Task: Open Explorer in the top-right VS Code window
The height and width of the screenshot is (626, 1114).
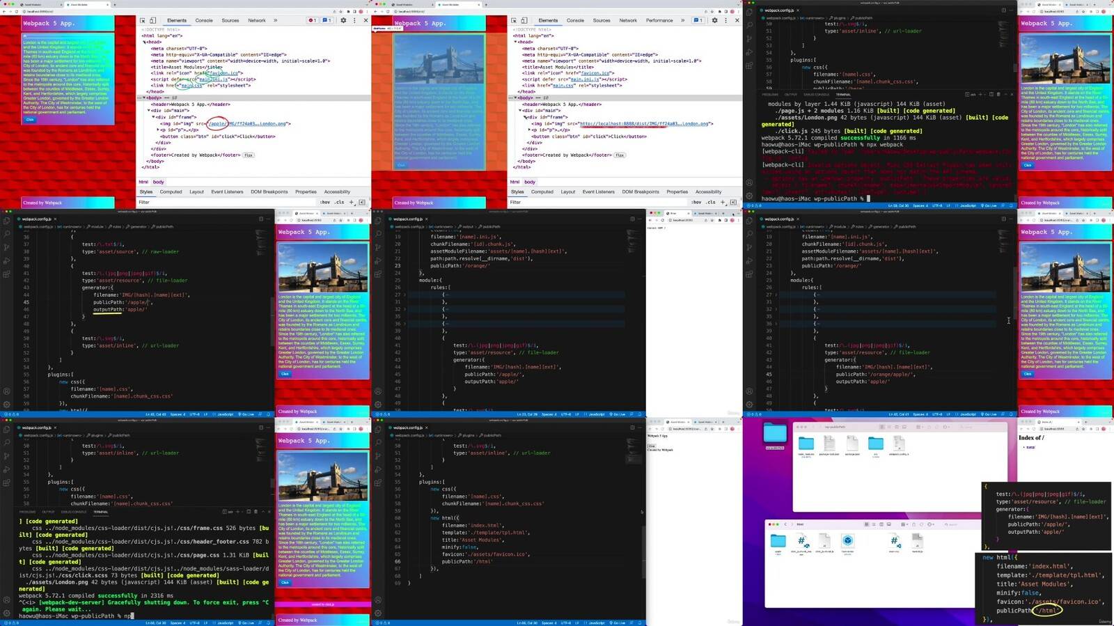Action: [x=749, y=11]
